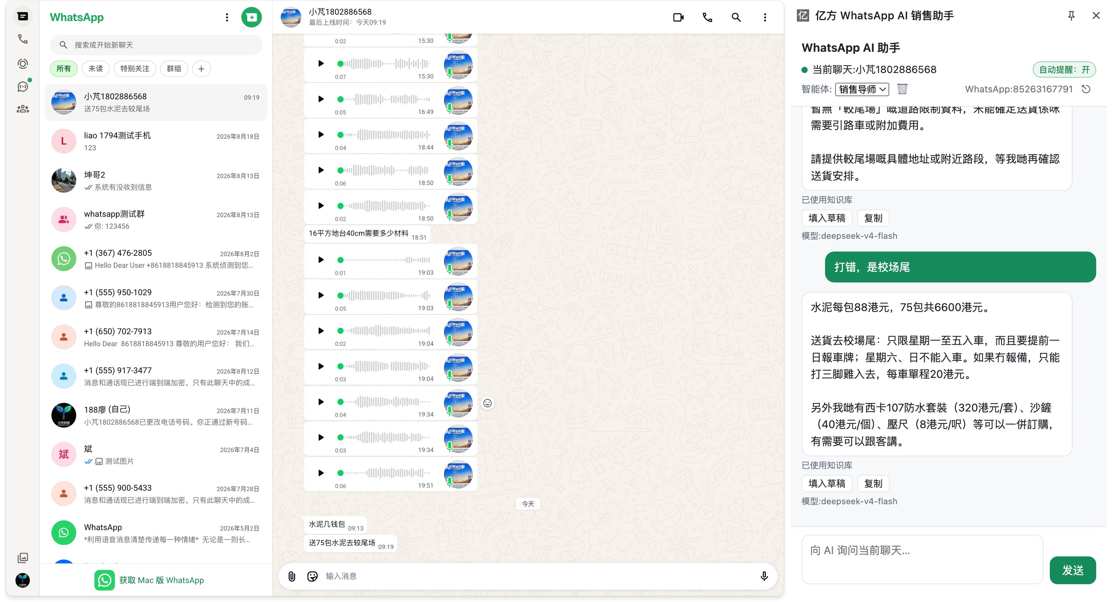1114x602 pixels.
Task: Open the whatsapp测试群 group chat
Action: [x=156, y=220]
